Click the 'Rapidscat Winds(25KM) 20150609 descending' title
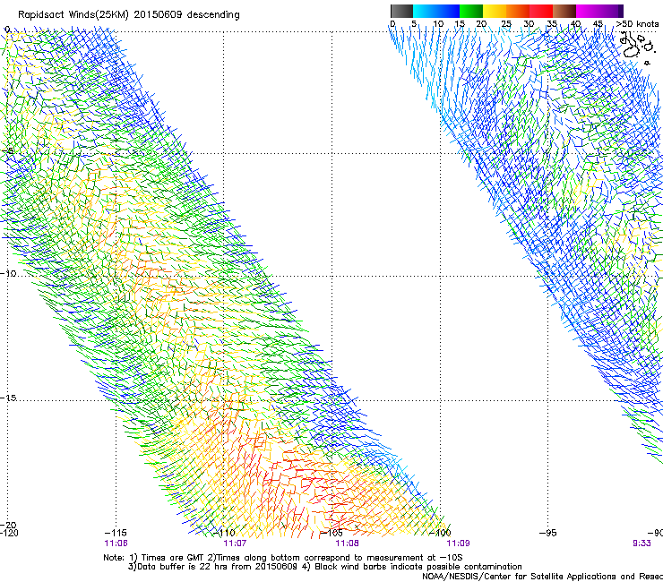Image resolution: width=663 pixels, height=582 pixels. coord(129,15)
